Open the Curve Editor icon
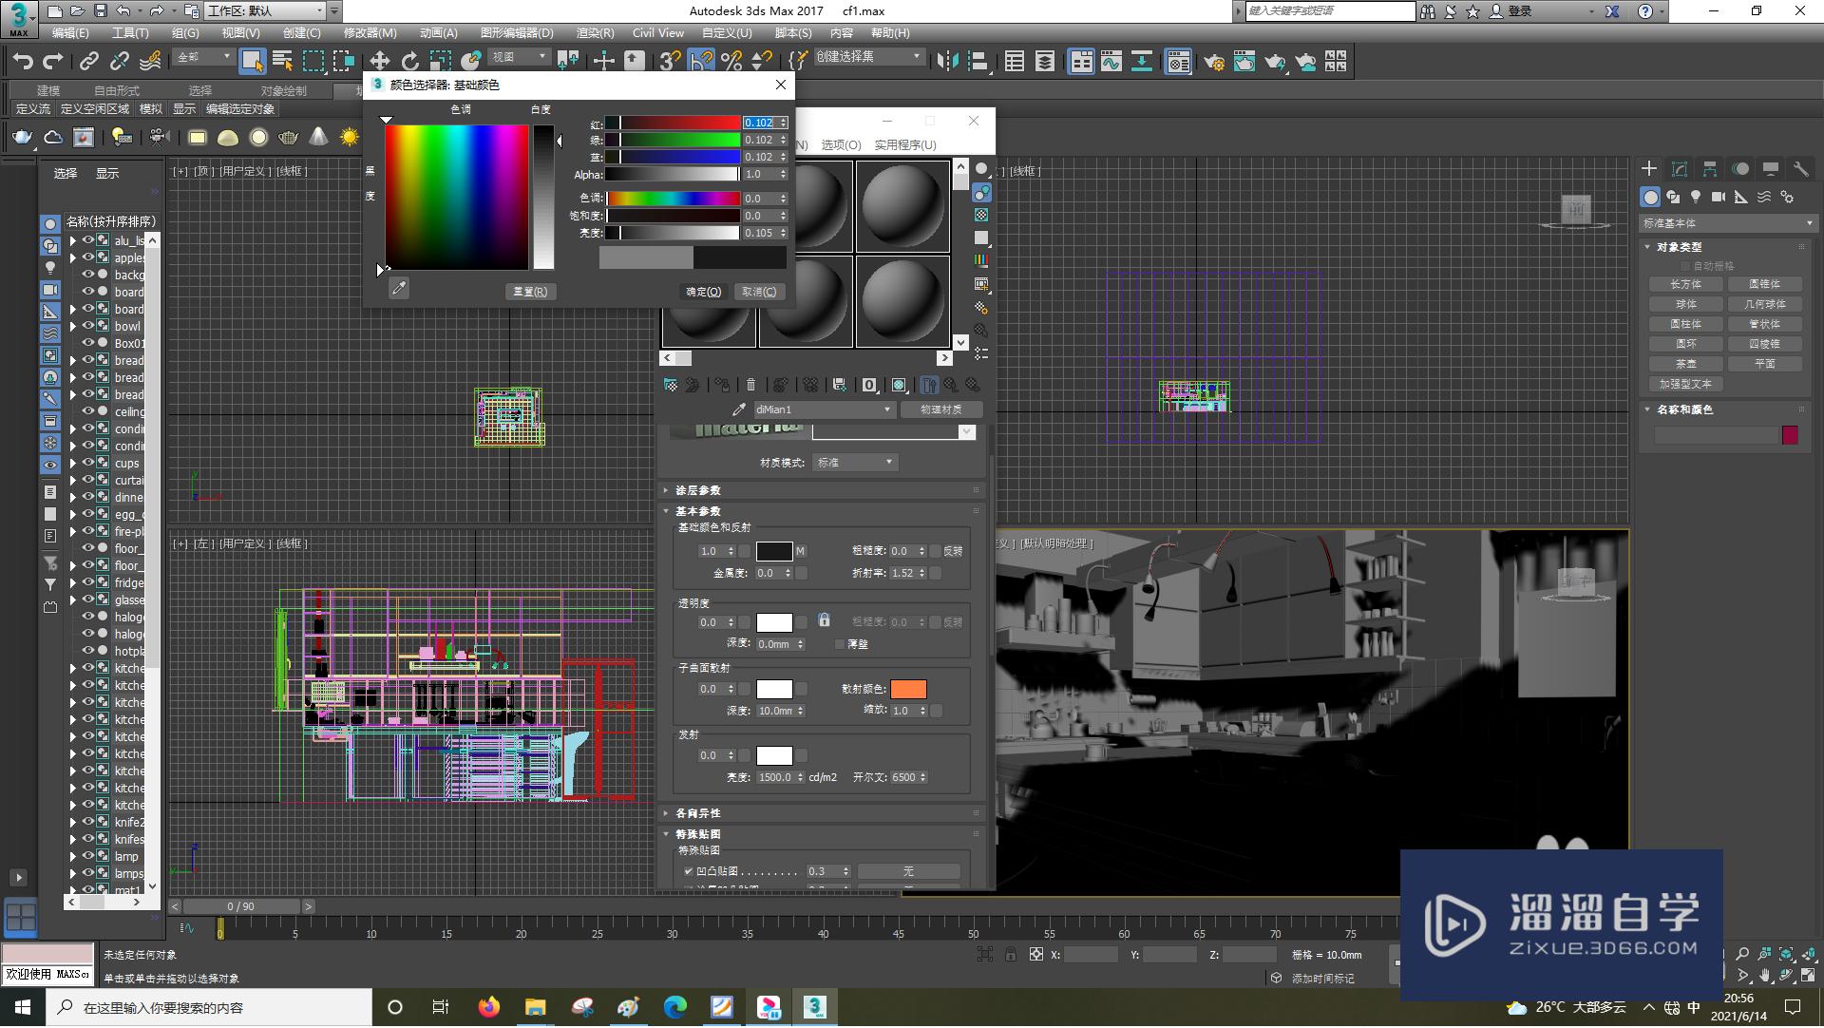Image resolution: width=1824 pixels, height=1028 pixels. tap(1111, 62)
